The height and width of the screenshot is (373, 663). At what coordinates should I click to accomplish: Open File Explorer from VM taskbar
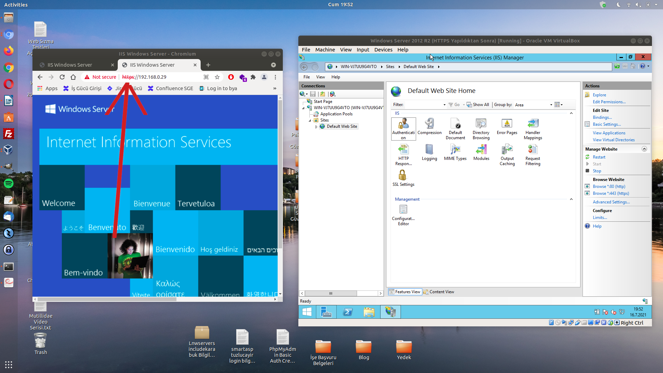tap(369, 312)
